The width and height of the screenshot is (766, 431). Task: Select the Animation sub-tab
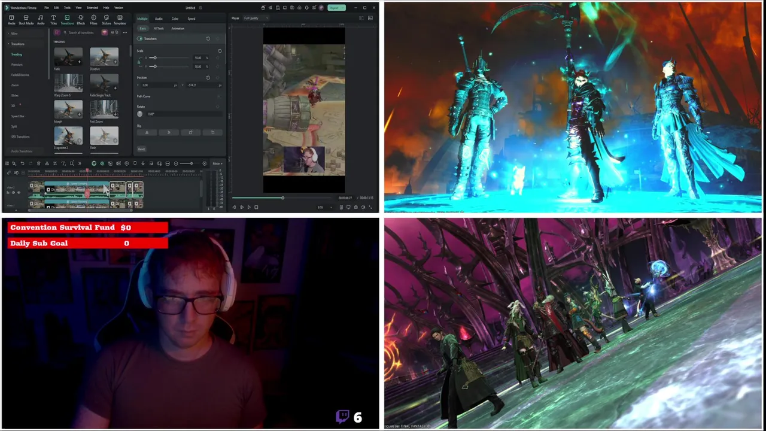178,28
